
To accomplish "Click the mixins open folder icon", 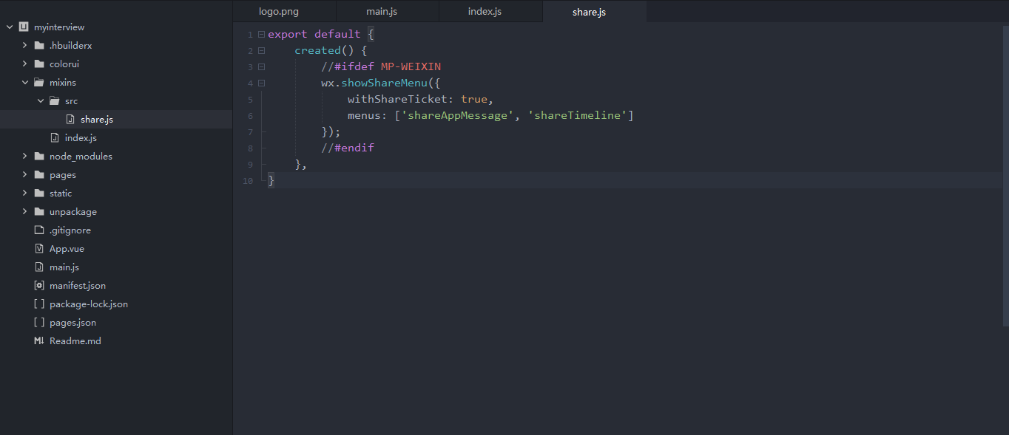I will tap(39, 82).
